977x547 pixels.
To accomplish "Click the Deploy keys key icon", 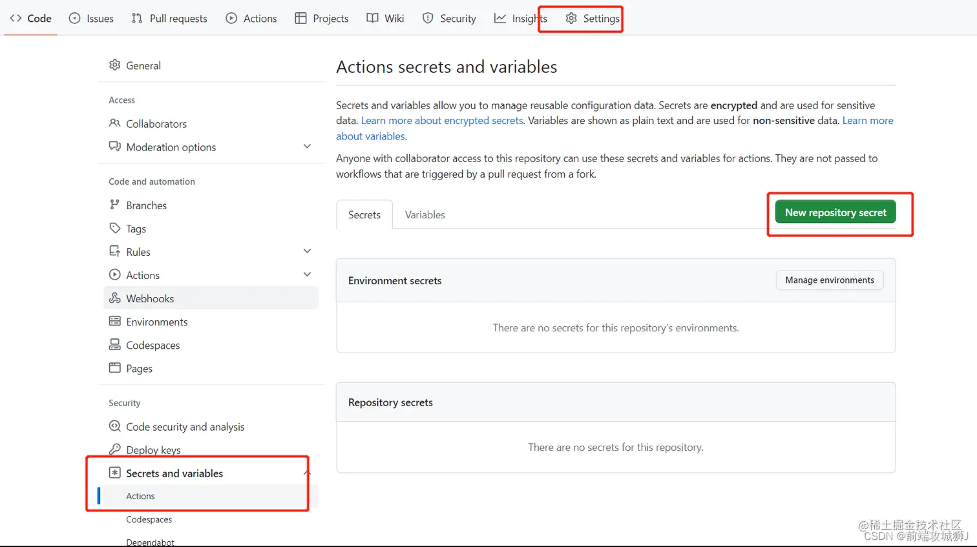I will click(x=115, y=449).
